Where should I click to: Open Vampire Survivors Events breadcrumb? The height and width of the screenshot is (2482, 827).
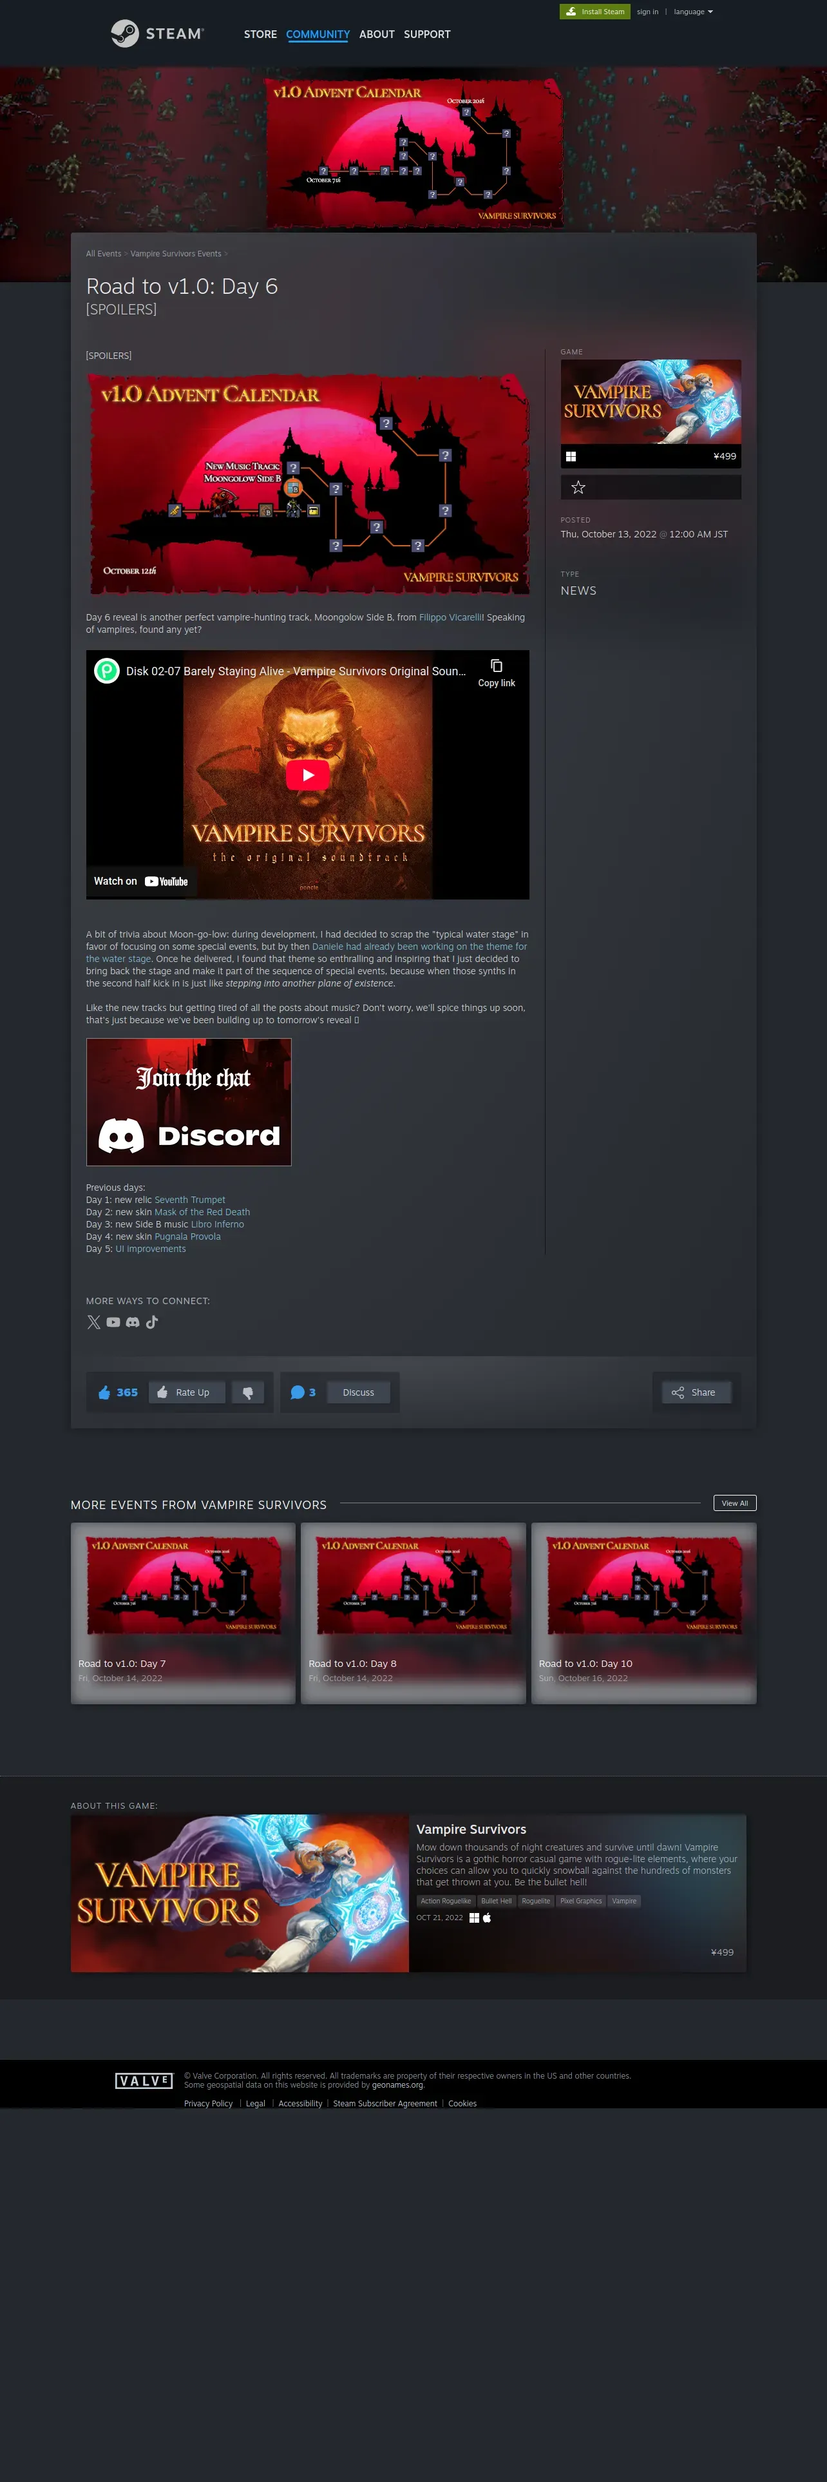click(x=175, y=253)
